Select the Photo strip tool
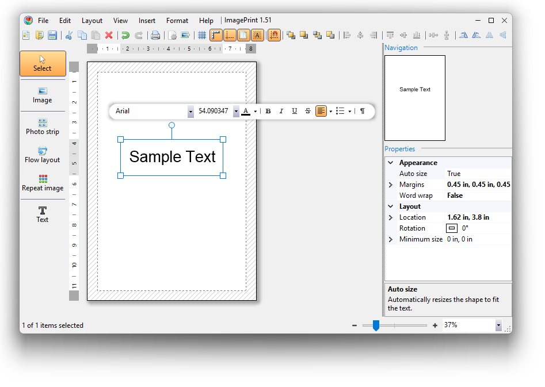Viewport: 545px width, 387px height. click(43, 127)
